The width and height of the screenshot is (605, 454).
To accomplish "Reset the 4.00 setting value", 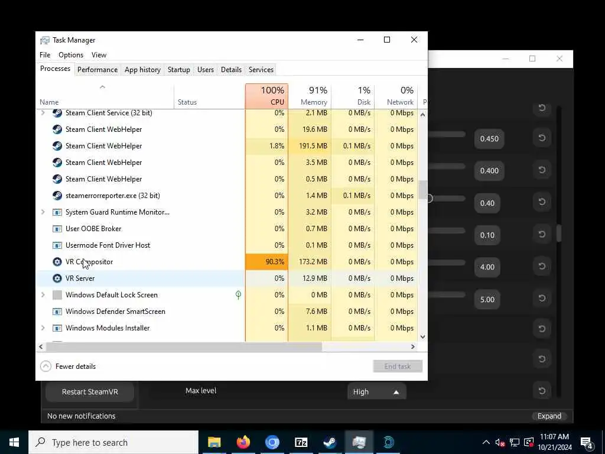I will click(542, 267).
